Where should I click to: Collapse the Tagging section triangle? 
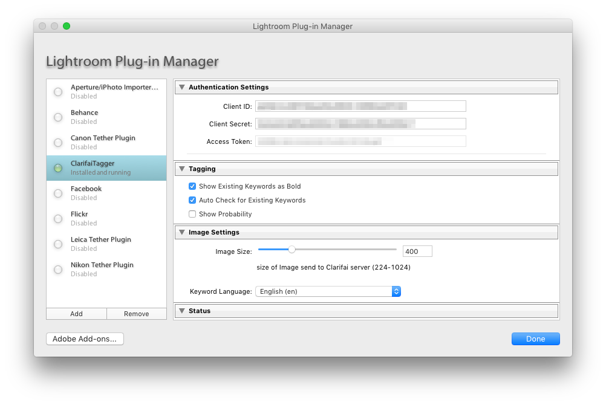click(x=182, y=169)
